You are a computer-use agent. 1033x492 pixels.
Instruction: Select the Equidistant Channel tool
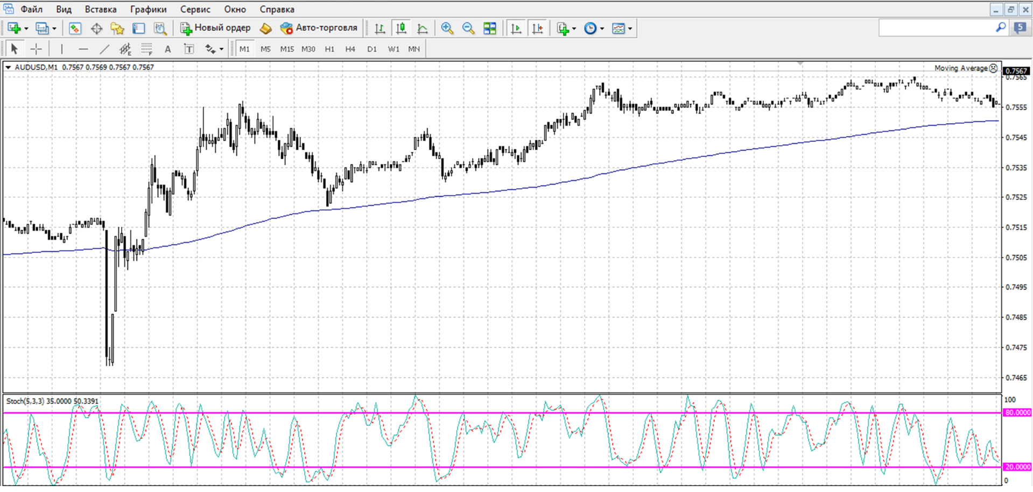[125, 49]
